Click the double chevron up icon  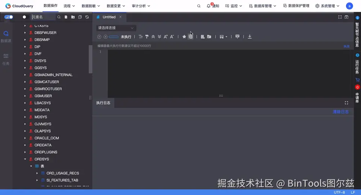[x=153, y=37]
